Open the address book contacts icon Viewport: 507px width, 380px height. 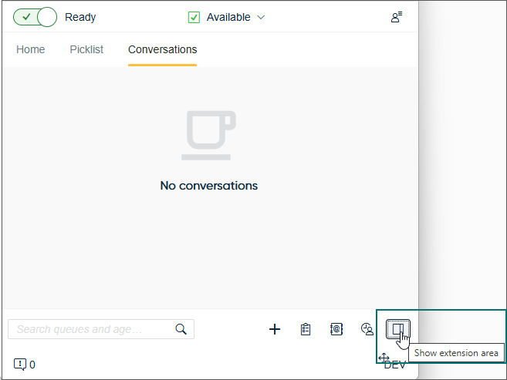336,329
